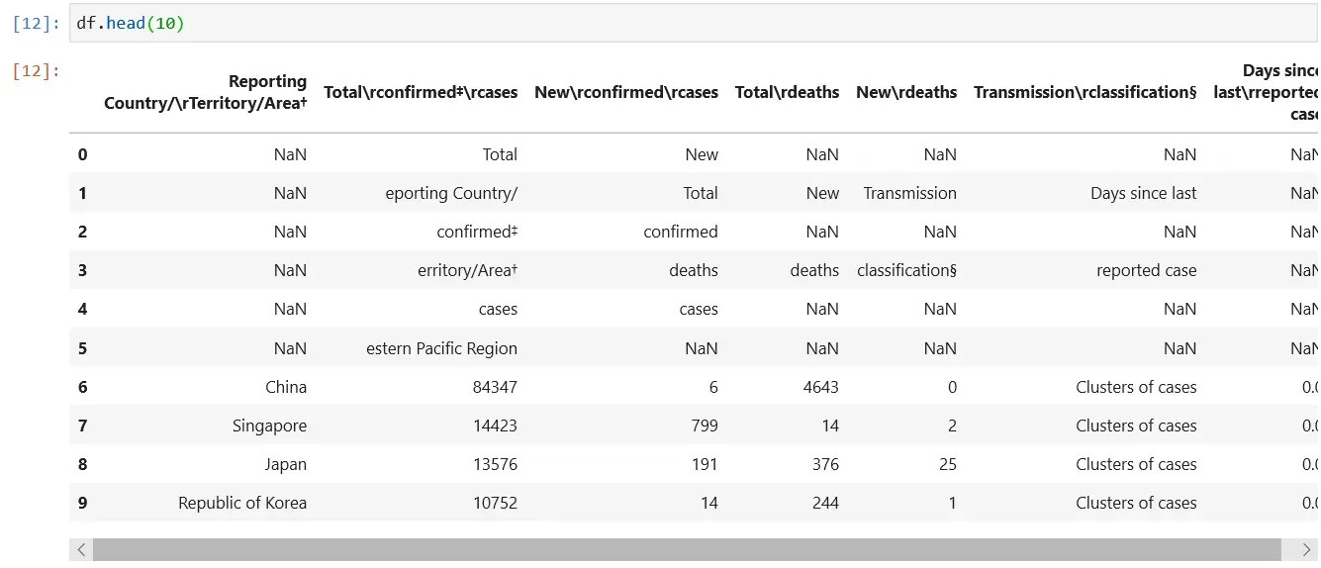The width and height of the screenshot is (1321, 568).
Task: Select the China cell in row 6
Action: click(286, 387)
